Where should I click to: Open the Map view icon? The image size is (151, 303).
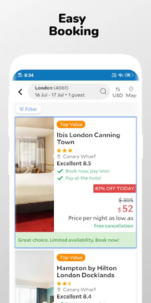[131, 92]
